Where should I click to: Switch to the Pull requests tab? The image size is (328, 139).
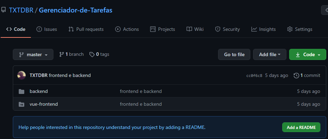[86, 29]
